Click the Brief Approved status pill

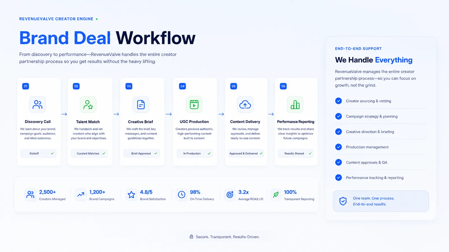click(142, 153)
